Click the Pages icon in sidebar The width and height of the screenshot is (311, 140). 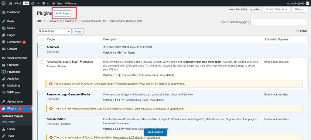coord(4,35)
